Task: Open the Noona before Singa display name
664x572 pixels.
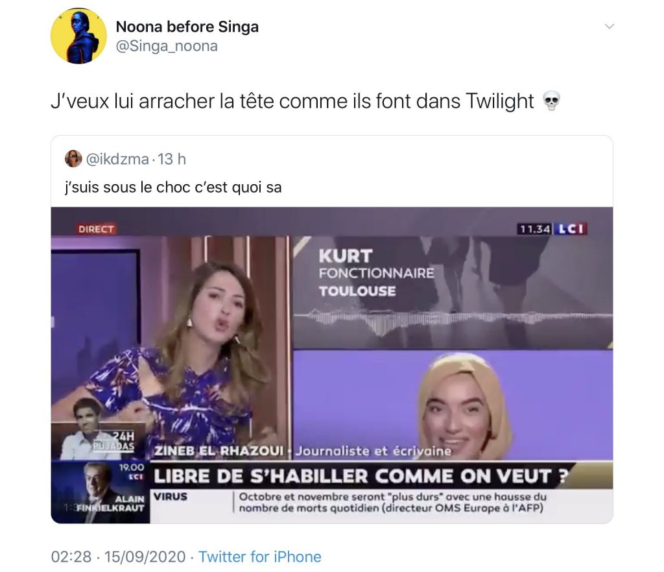Action: point(187,27)
